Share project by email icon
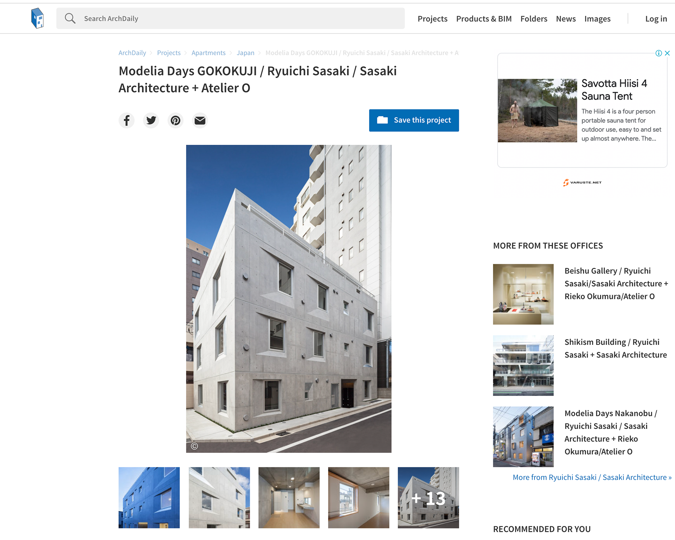 (x=200, y=120)
